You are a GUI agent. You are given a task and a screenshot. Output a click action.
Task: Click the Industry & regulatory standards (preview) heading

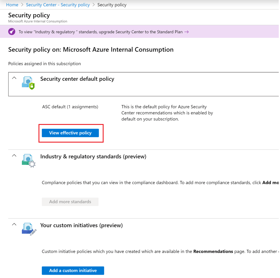tap(93, 156)
